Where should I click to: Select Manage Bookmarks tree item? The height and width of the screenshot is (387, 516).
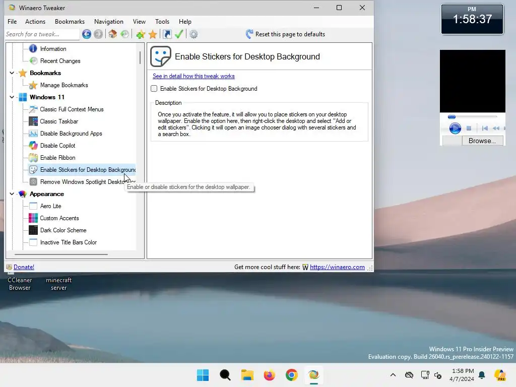[64, 85]
